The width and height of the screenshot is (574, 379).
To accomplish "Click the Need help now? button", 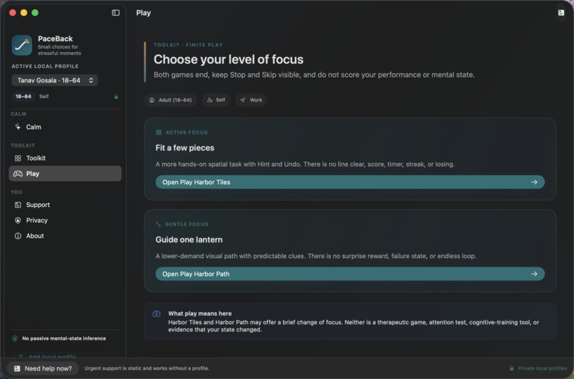I will click(43, 368).
